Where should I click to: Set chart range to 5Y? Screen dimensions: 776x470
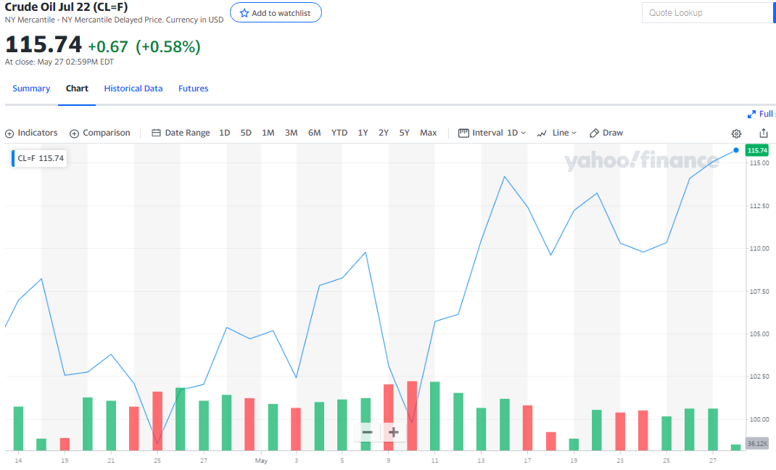pyautogui.click(x=404, y=133)
